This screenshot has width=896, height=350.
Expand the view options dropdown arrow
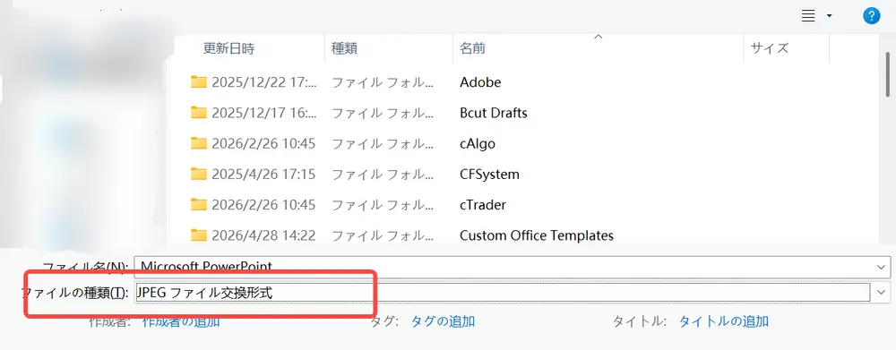tap(829, 16)
